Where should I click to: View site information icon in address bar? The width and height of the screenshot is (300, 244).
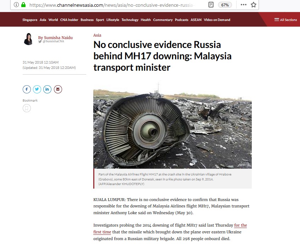tap(16, 5)
